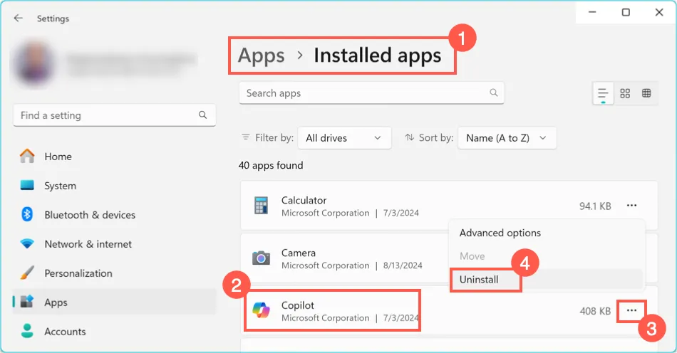677x353 pixels.
Task: Click the Camera app icon
Action: [x=261, y=258]
